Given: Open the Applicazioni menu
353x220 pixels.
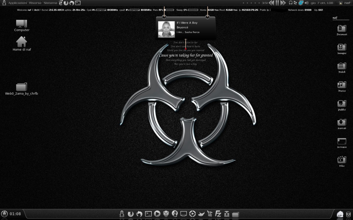Looking at the screenshot, I should tap(17, 3).
